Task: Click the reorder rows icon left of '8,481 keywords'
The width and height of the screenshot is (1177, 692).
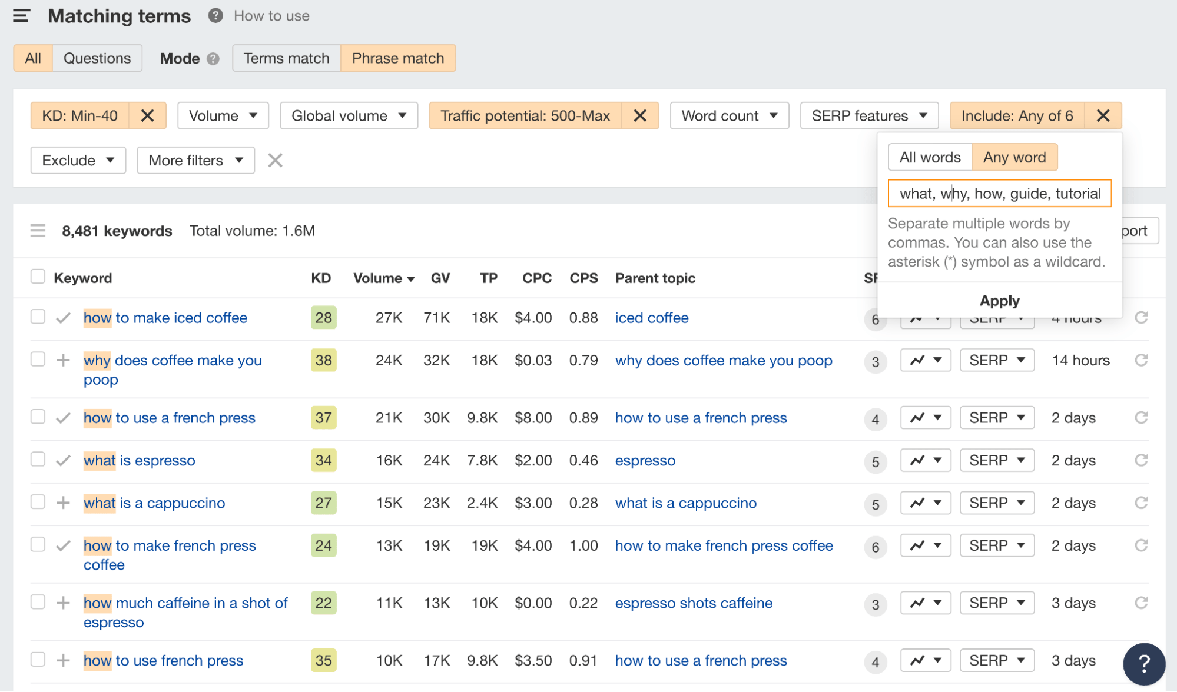Action: (x=39, y=230)
